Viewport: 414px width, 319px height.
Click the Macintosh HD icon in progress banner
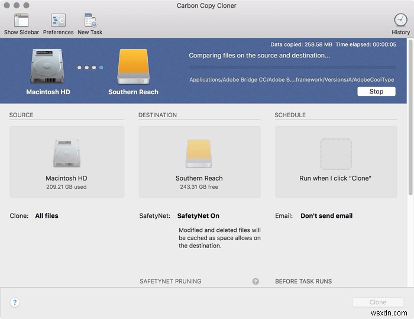(47, 67)
